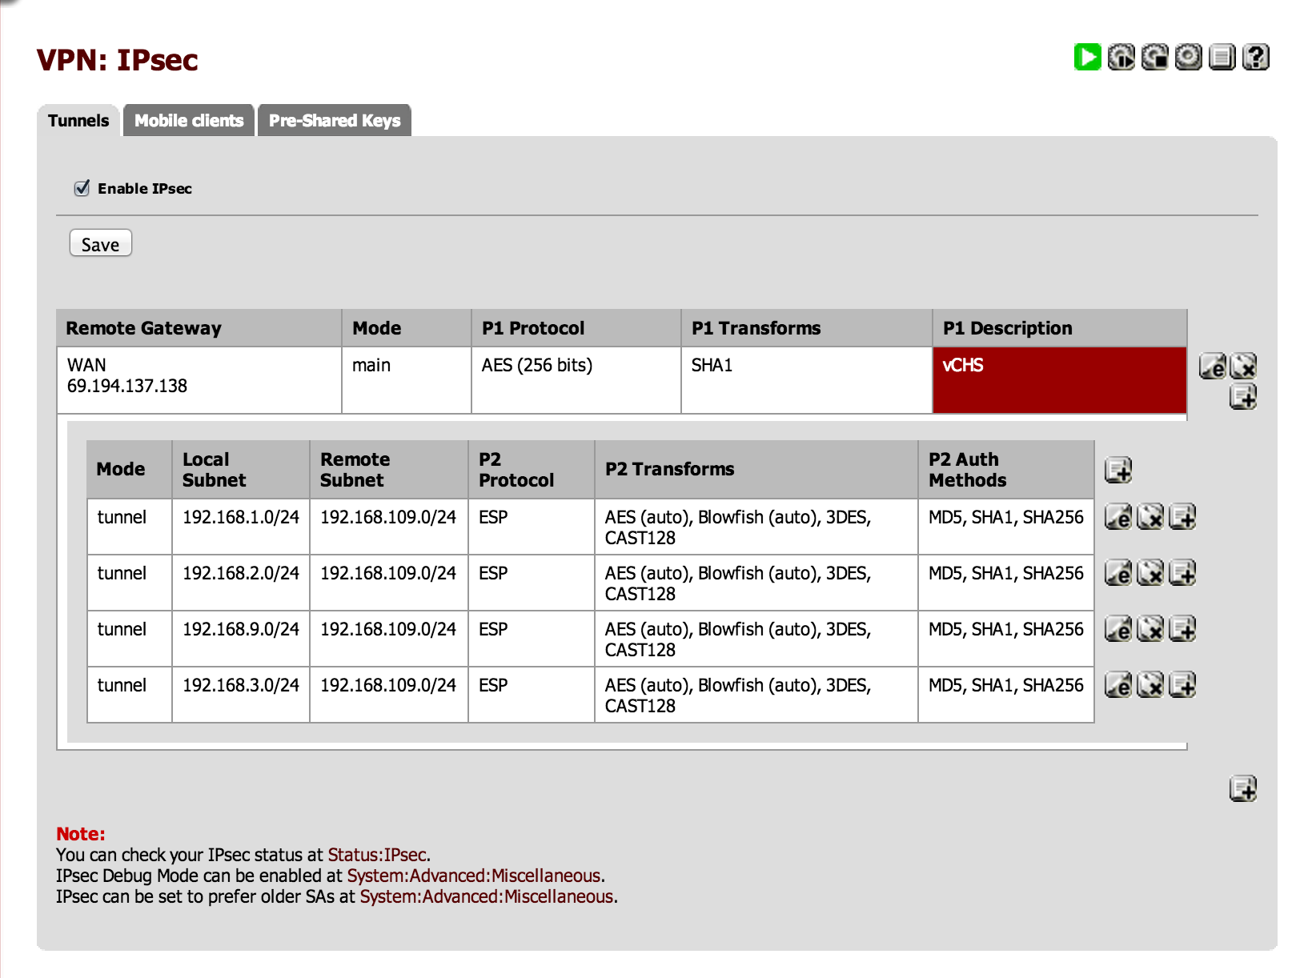The image size is (1300, 978).
Task: Duplicate phase 2 entry for 192.168.9.0/24
Action: (x=1182, y=630)
